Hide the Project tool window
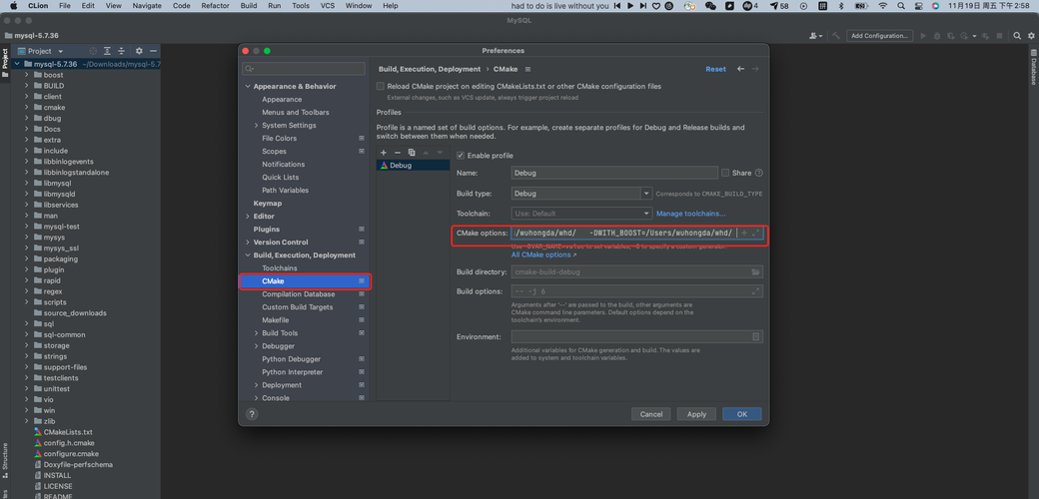The image size is (1039, 499). coord(153,51)
